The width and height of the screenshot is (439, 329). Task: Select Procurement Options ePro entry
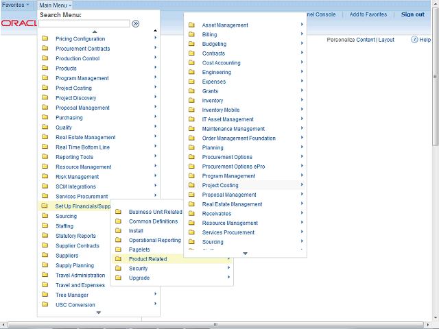233,167
